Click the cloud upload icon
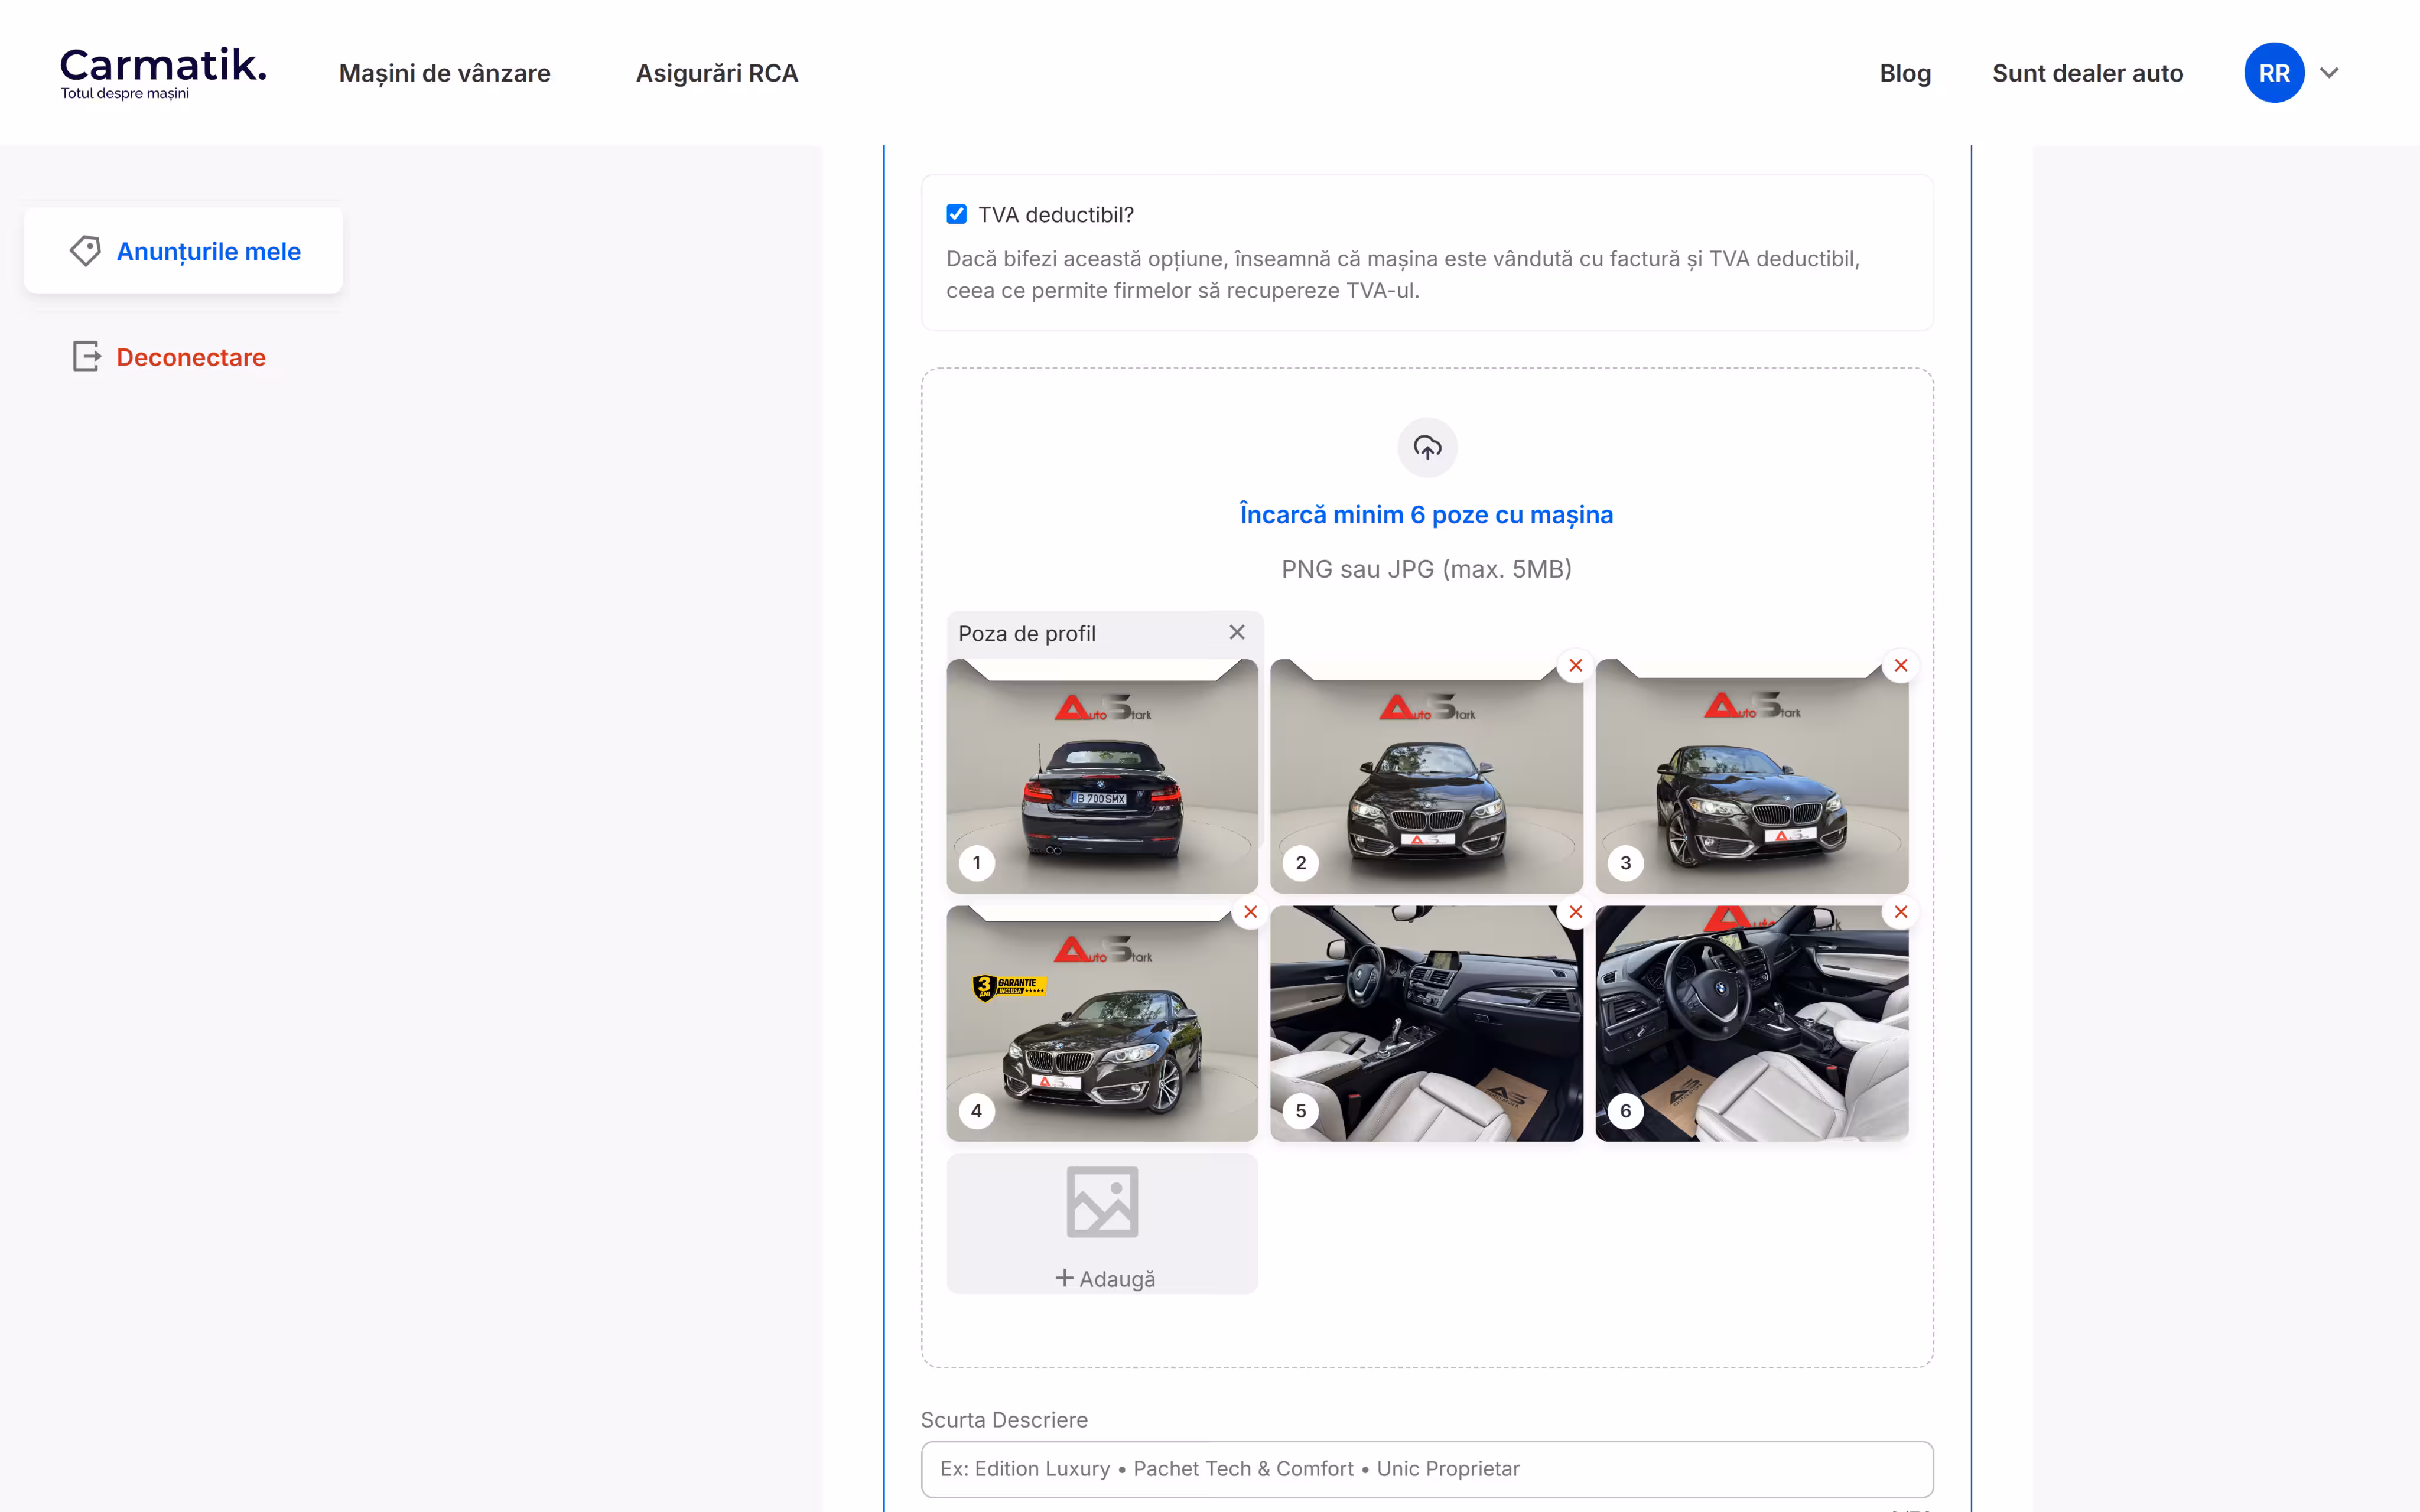 1427,447
